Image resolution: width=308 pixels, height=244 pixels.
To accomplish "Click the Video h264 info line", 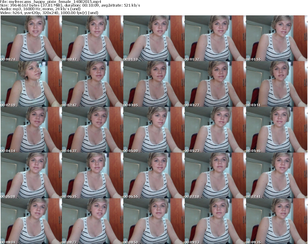I will coord(49,13).
